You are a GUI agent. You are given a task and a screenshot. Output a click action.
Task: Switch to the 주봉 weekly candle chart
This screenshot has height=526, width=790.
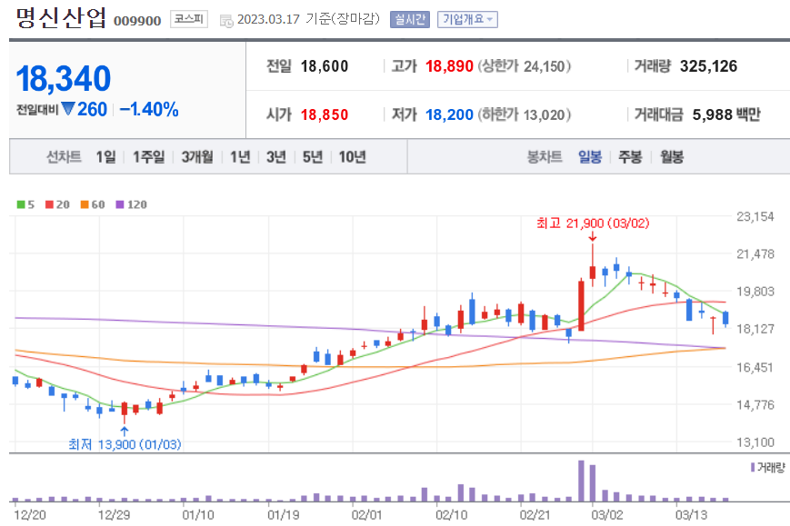[x=630, y=157]
